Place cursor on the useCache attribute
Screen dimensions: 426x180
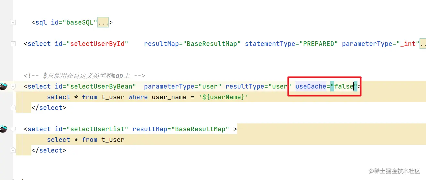[x=311, y=86]
